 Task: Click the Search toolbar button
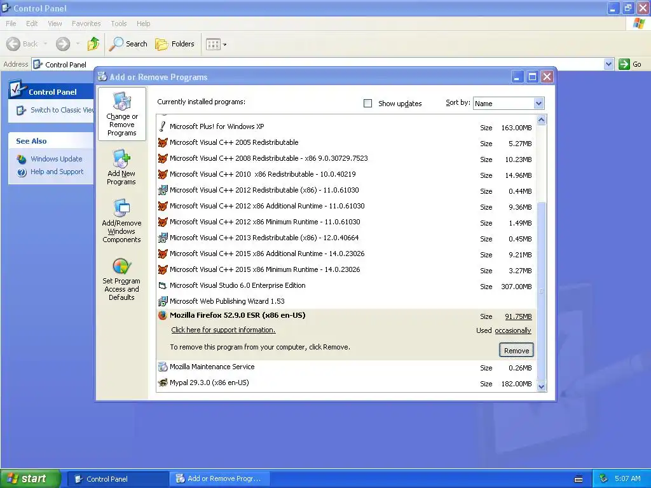pos(128,44)
